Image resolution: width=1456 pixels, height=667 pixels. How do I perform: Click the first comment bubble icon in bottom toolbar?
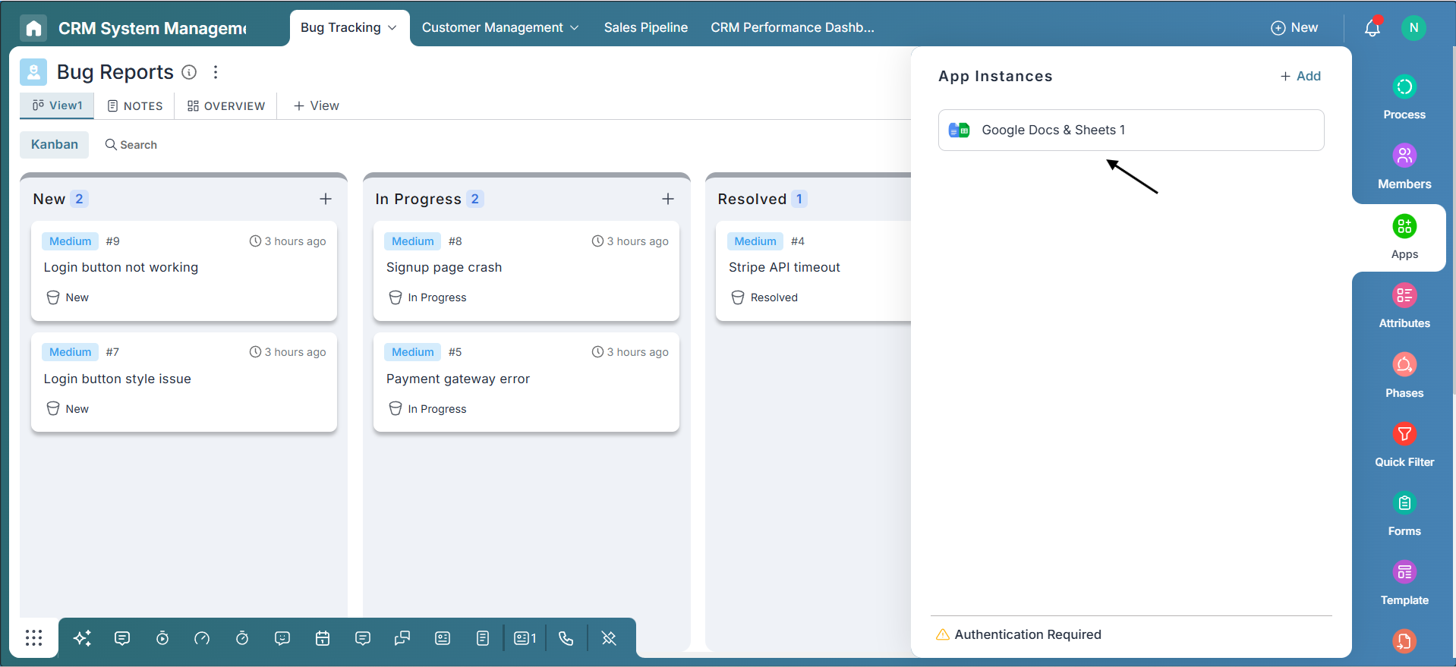[x=122, y=638]
